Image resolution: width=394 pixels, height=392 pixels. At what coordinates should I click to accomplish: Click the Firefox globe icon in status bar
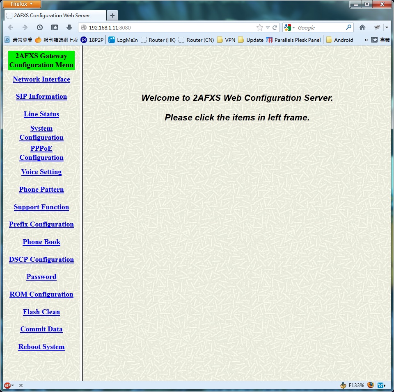coord(370,385)
